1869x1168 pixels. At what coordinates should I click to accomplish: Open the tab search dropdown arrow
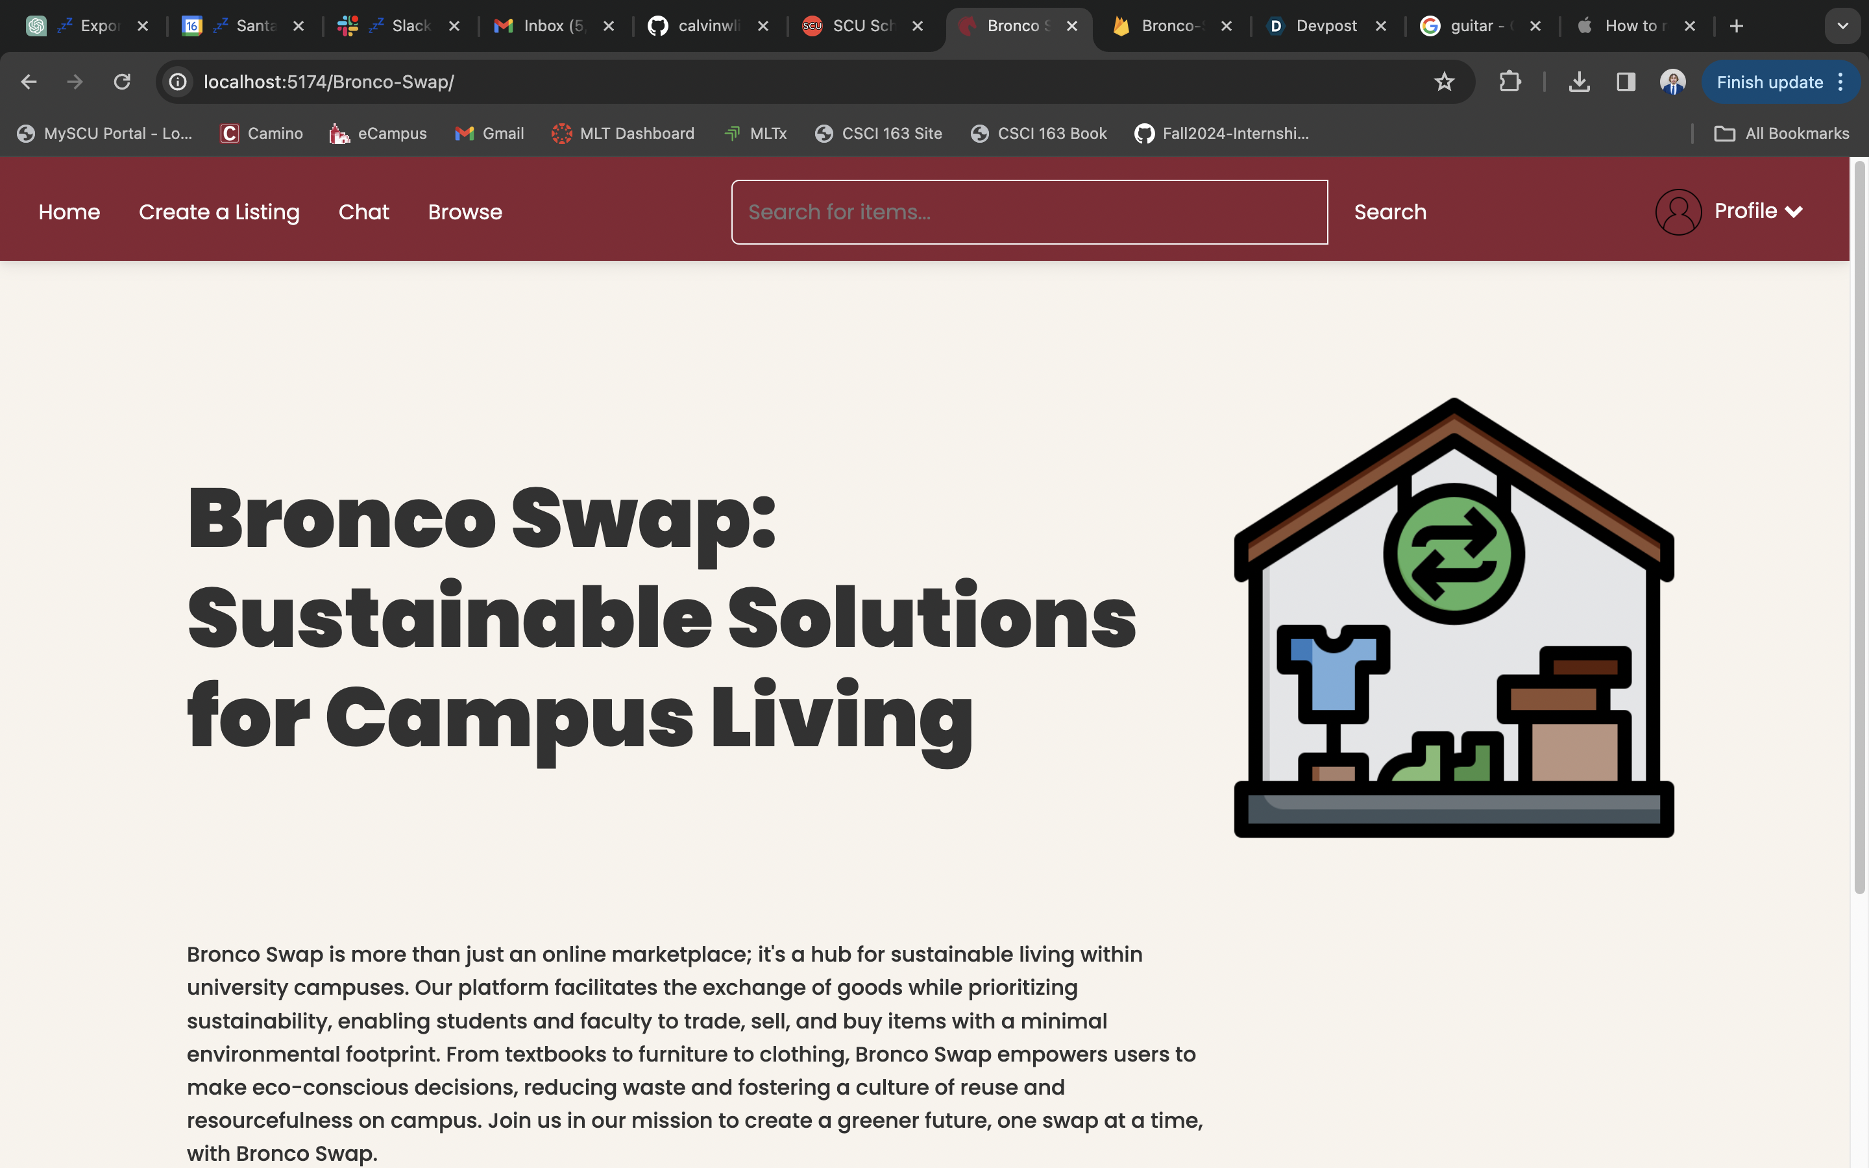tap(1842, 26)
